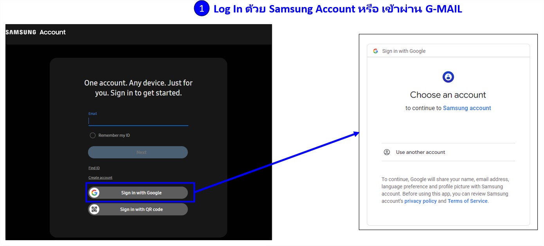544x246 pixels.
Task: Toggle Remember my ID radio button
Action: tap(93, 135)
